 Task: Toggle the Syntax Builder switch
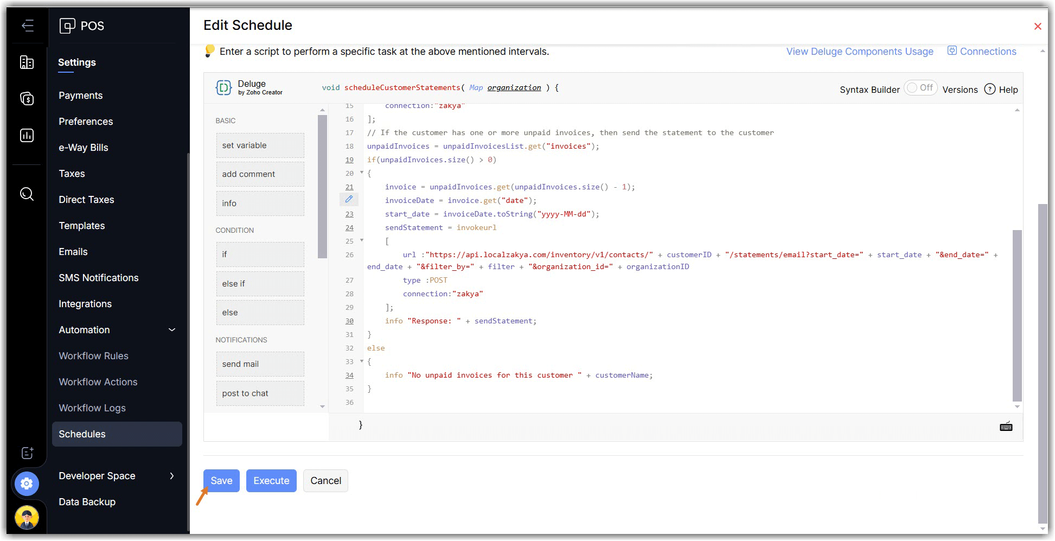point(920,88)
